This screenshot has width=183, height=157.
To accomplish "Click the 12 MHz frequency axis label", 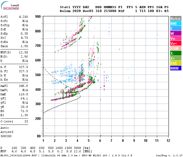I will [168, 141].
